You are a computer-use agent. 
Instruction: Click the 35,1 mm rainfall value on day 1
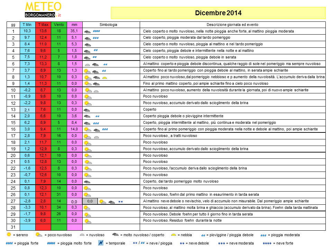(74, 31)
